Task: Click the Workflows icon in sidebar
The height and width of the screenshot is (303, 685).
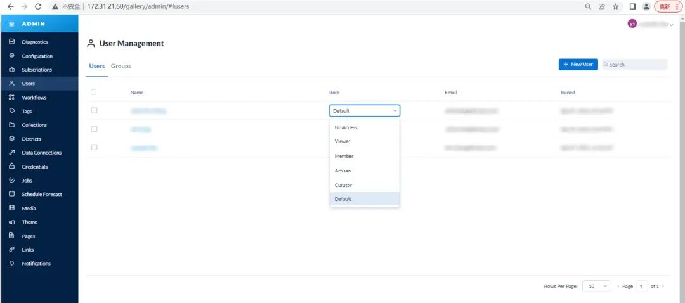Action: (12, 98)
